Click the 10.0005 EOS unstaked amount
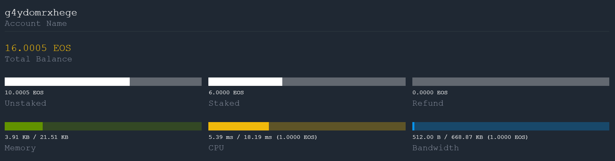 24,93
